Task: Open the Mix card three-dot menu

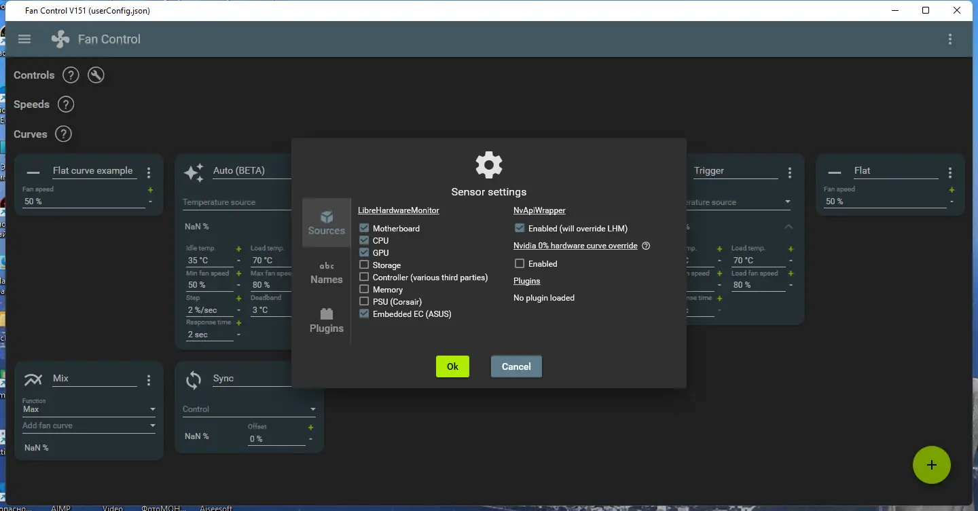Action: pos(149,380)
